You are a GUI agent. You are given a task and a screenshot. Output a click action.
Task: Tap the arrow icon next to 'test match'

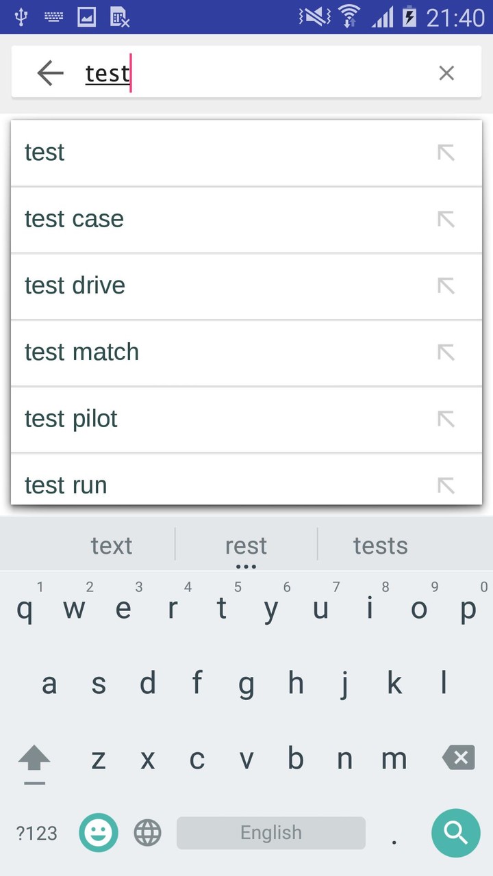446,352
